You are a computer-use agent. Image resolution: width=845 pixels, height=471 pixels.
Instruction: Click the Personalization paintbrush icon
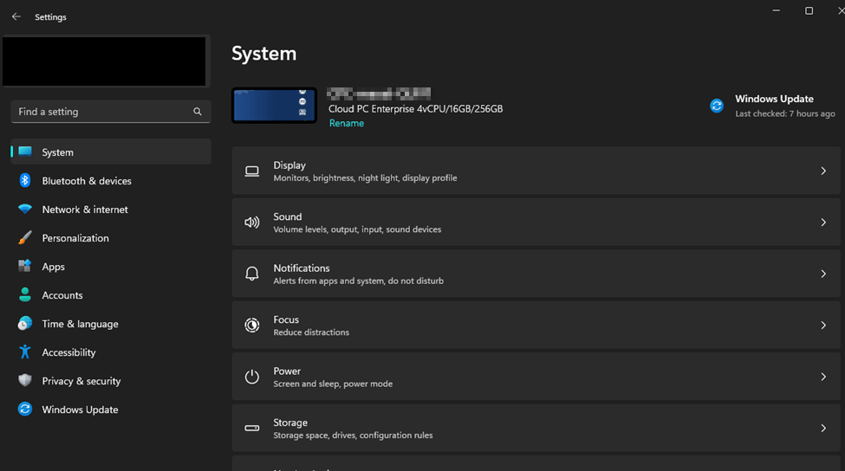(25, 238)
